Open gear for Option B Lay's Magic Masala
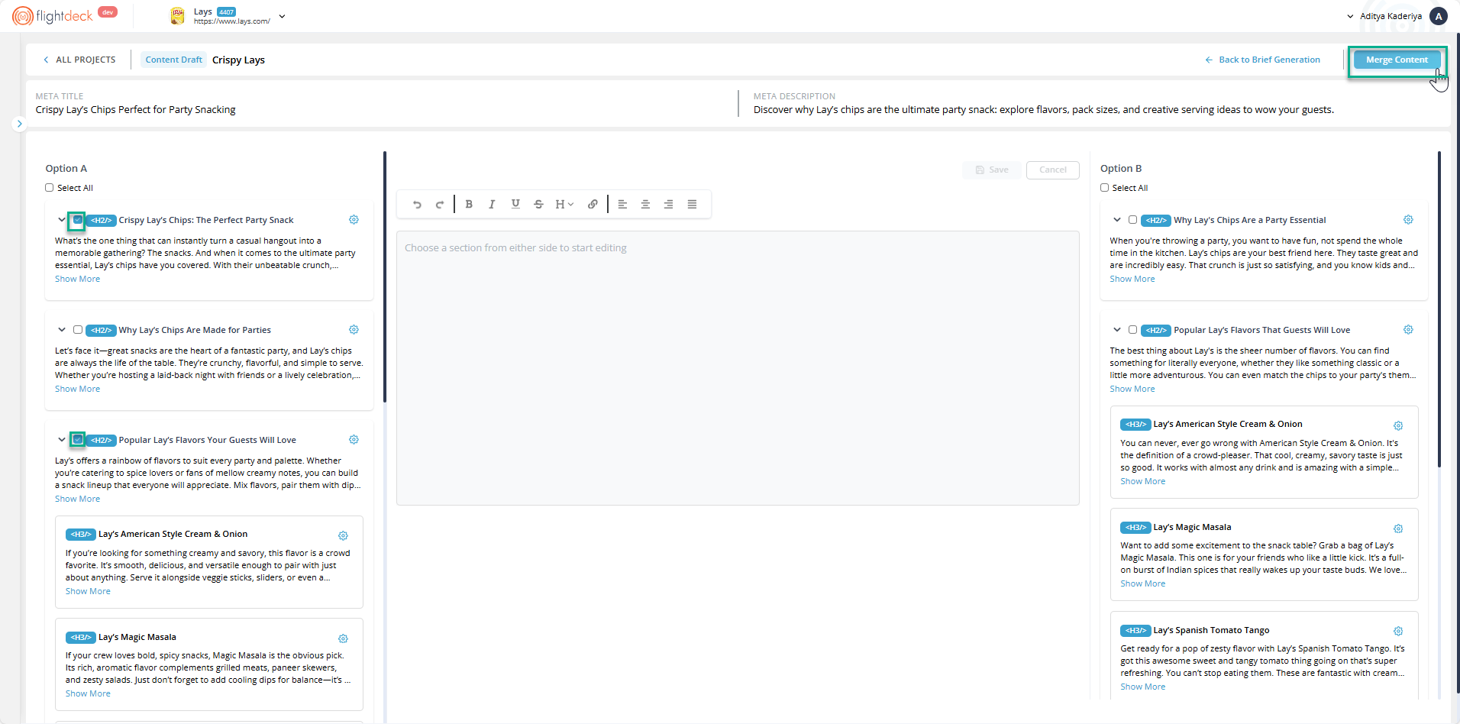Image resolution: width=1460 pixels, height=724 pixels. (x=1398, y=529)
